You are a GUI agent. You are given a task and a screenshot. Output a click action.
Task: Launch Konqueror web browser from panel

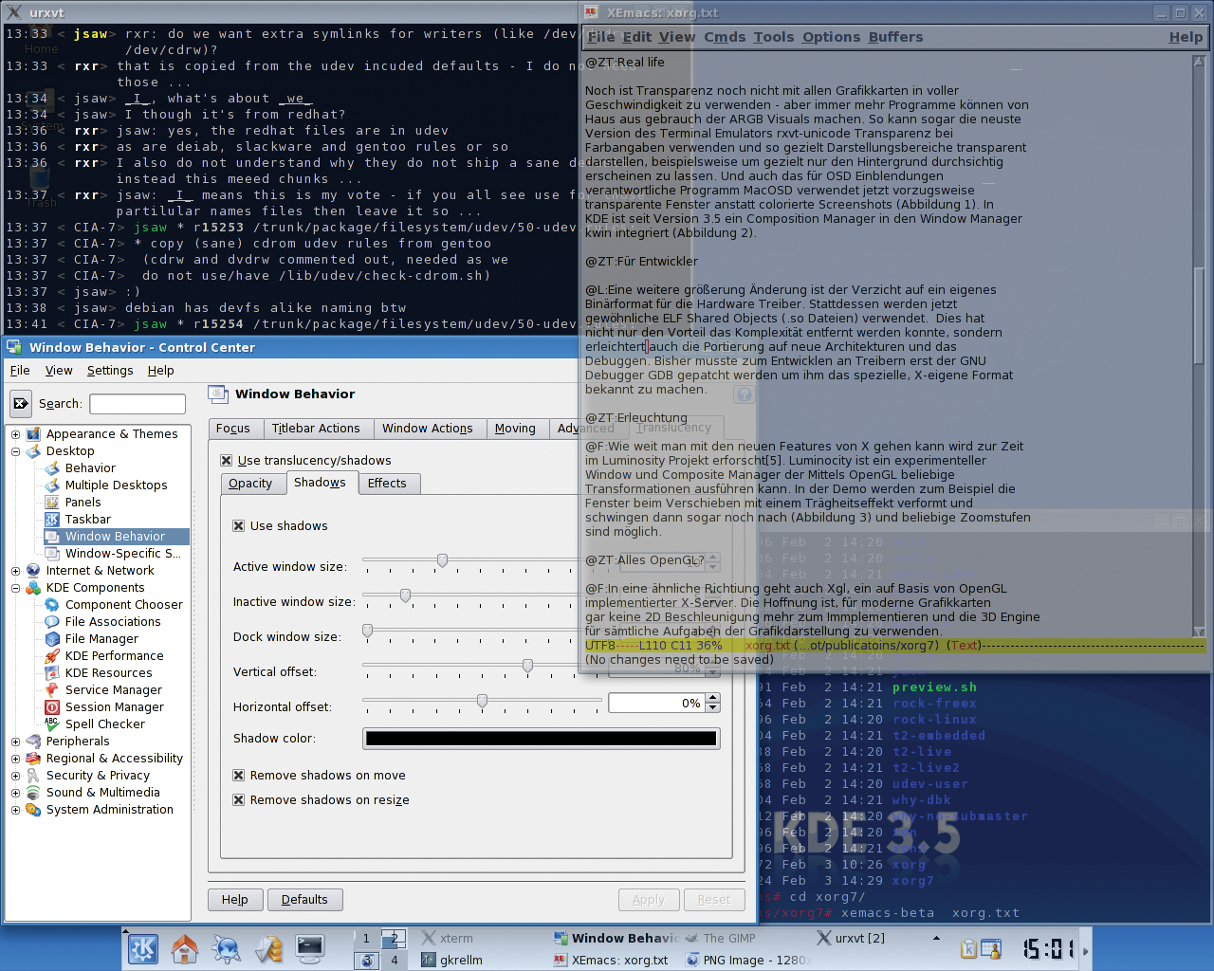227,948
